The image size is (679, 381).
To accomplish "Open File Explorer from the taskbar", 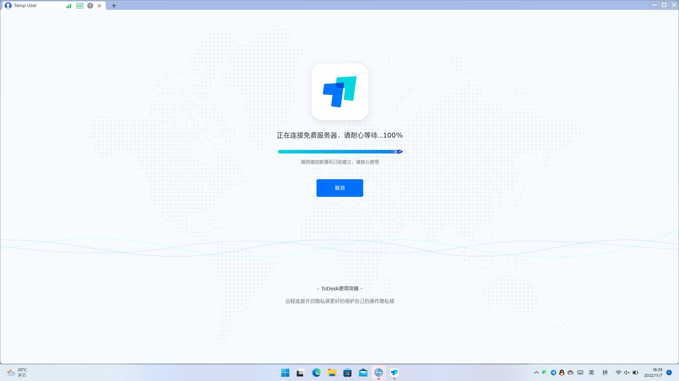I will [332, 373].
